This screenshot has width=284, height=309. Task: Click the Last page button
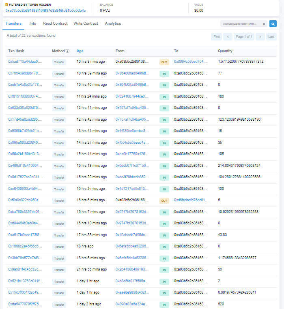(272, 37)
